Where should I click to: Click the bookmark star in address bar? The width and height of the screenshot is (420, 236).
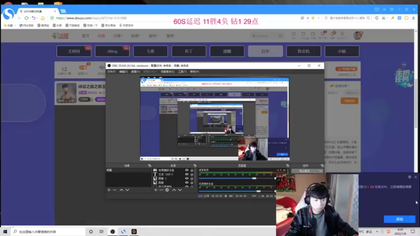[x=313, y=18]
